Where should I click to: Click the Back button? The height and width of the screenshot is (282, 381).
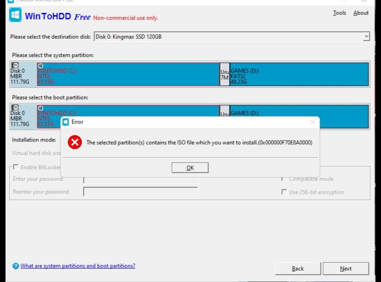click(298, 268)
